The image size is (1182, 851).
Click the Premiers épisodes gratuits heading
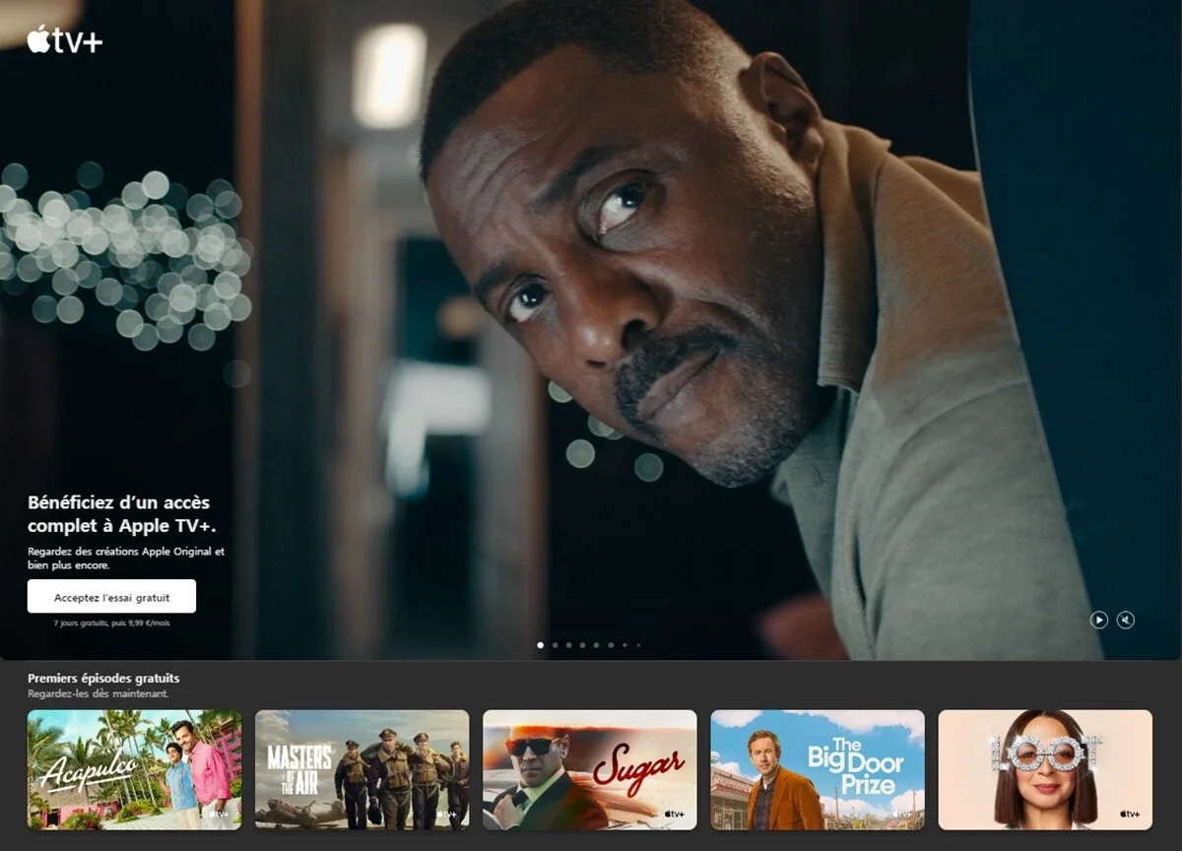click(x=103, y=678)
